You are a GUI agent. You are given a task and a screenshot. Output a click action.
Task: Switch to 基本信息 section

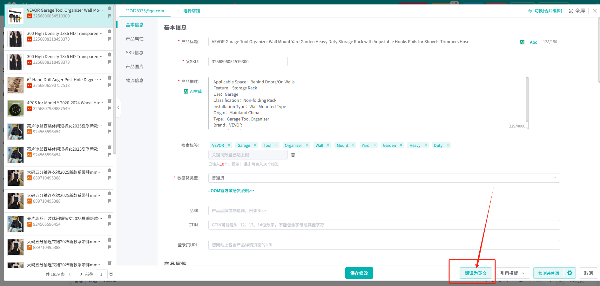(135, 25)
